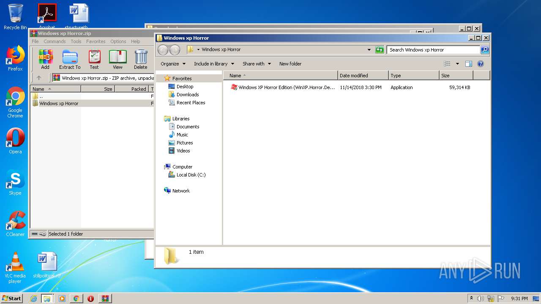The height and width of the screenshot is (304, 541).
Task: Open the Favorites menu in WinRAR
Action: point(96,41)
